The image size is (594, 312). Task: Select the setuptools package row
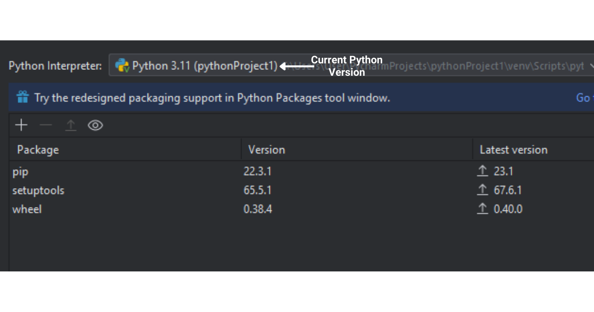point(301,190)
